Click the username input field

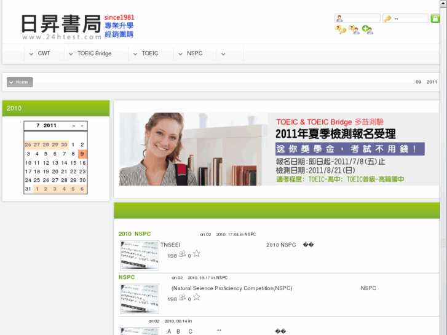[x=357, y=18]
